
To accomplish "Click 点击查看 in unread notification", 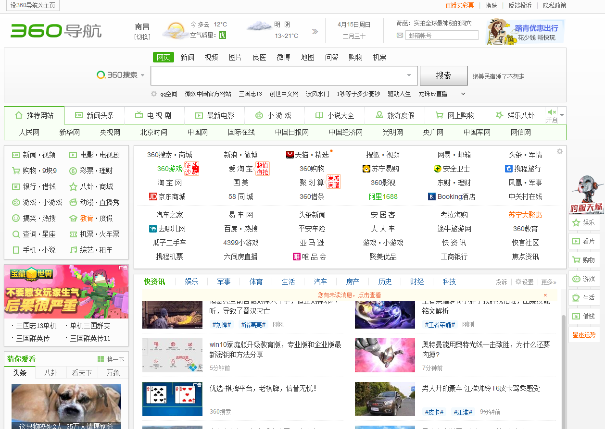I will click(x=369, y=295).
